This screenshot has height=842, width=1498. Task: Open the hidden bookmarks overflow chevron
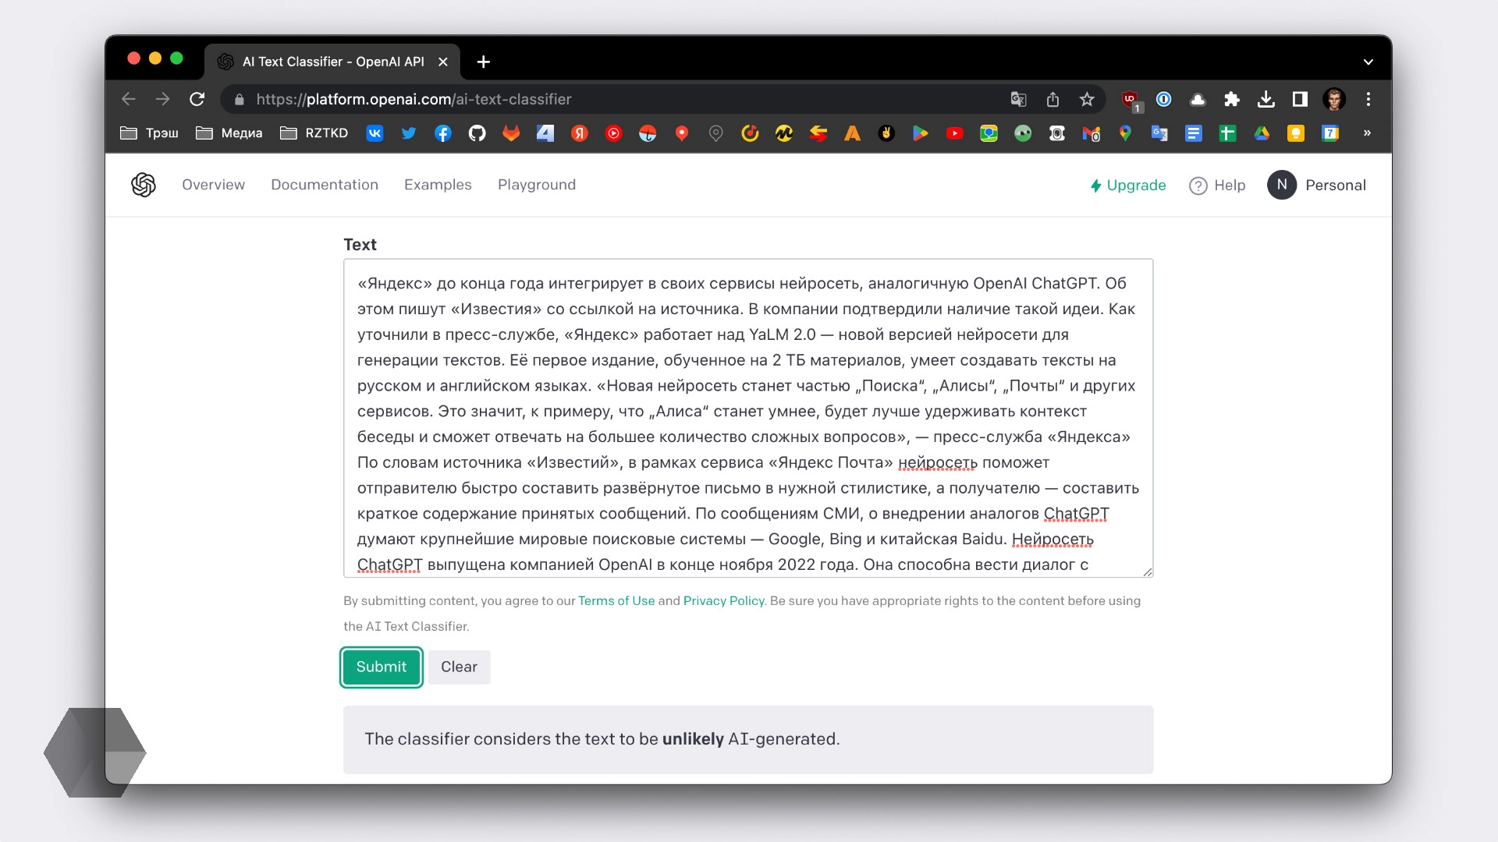click(1366, 133)
